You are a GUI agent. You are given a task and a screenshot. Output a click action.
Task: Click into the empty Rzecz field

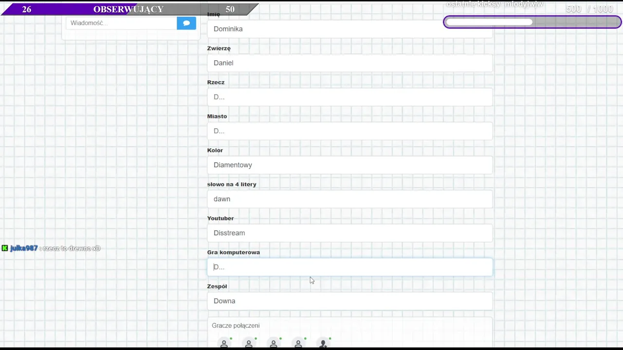[349, 97]
